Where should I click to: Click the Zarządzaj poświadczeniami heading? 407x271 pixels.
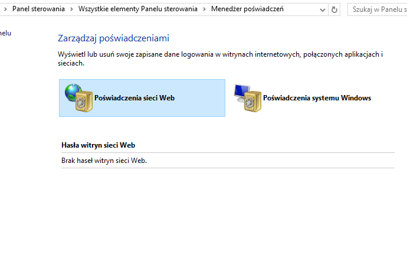pos(113,38)
